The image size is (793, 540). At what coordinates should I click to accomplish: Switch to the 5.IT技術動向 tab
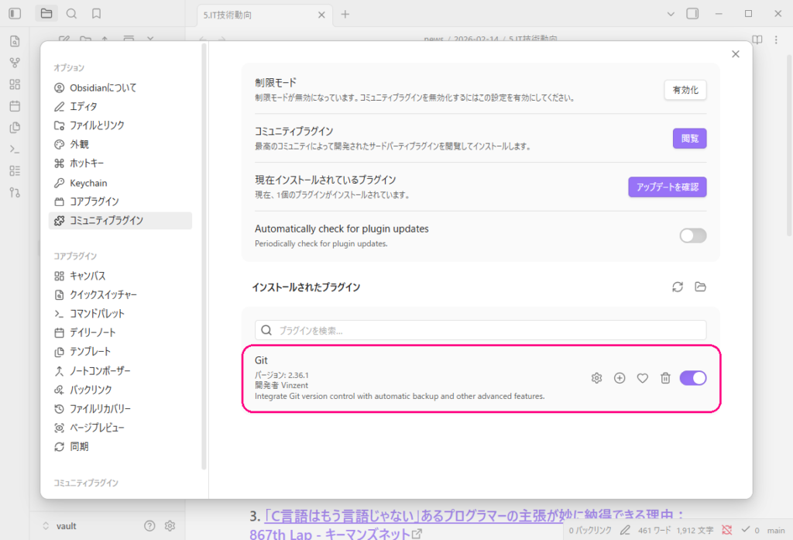coord(256,15)
